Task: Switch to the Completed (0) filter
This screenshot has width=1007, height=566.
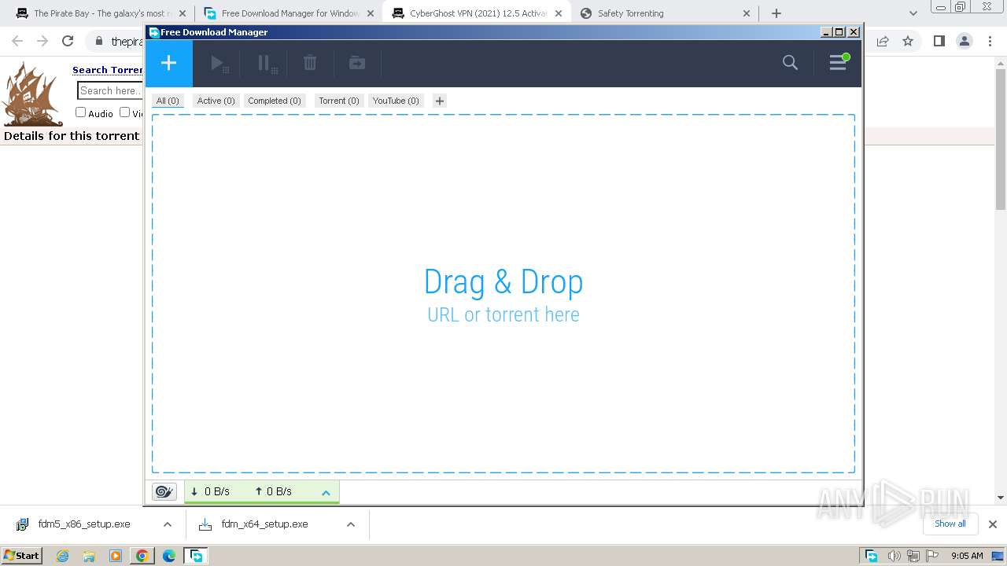Action: click(x=275, y=101)
